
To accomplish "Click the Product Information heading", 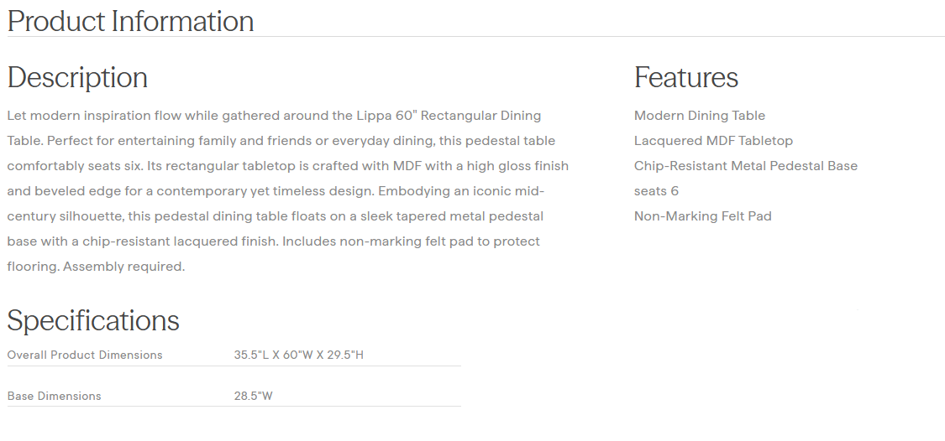I will tap(130, 21).
